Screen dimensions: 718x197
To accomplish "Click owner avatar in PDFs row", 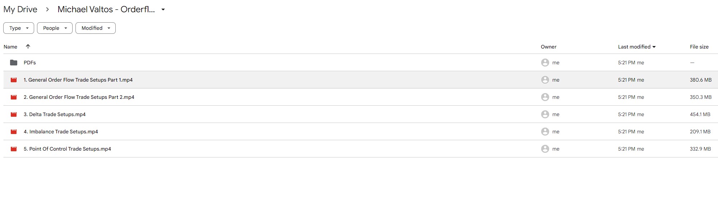I will (545, 63).
